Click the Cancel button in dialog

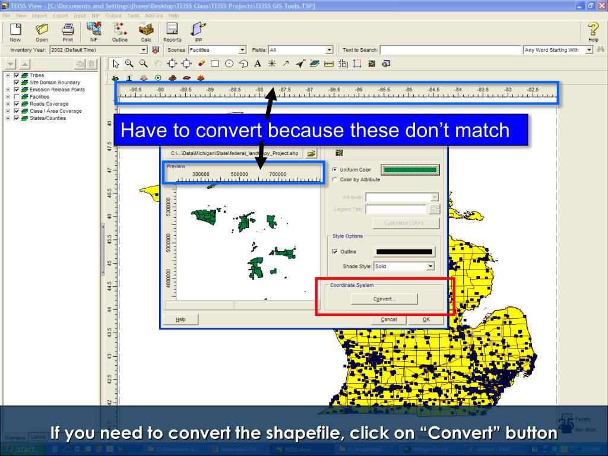point(388,319)
